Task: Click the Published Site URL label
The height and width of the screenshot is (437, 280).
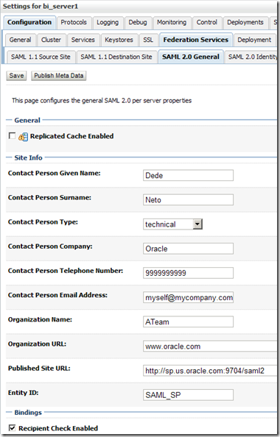Action: click(x=39, y=369)
